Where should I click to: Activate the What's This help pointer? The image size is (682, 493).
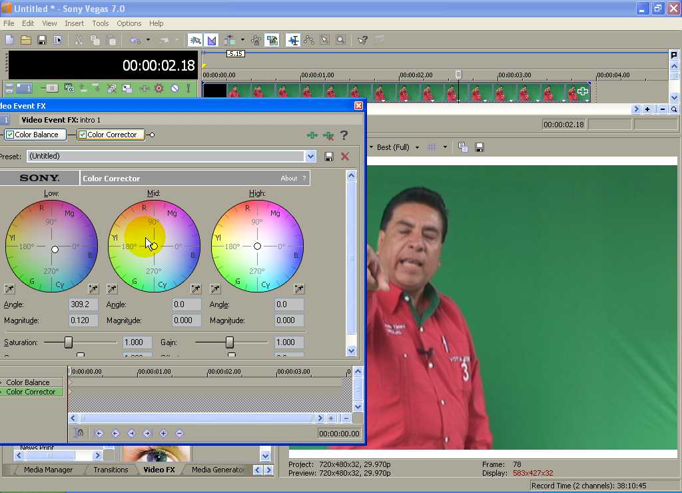coord(362,41)
